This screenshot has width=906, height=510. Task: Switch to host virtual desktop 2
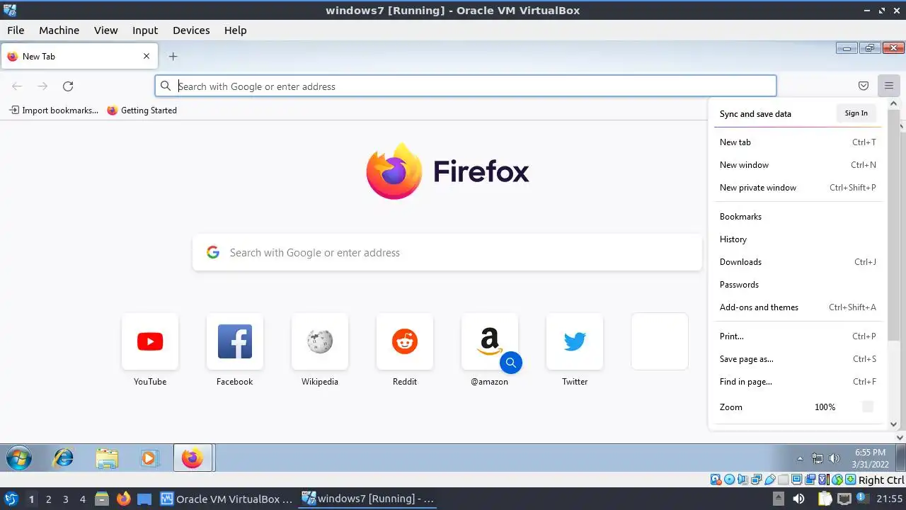point(48,499)
